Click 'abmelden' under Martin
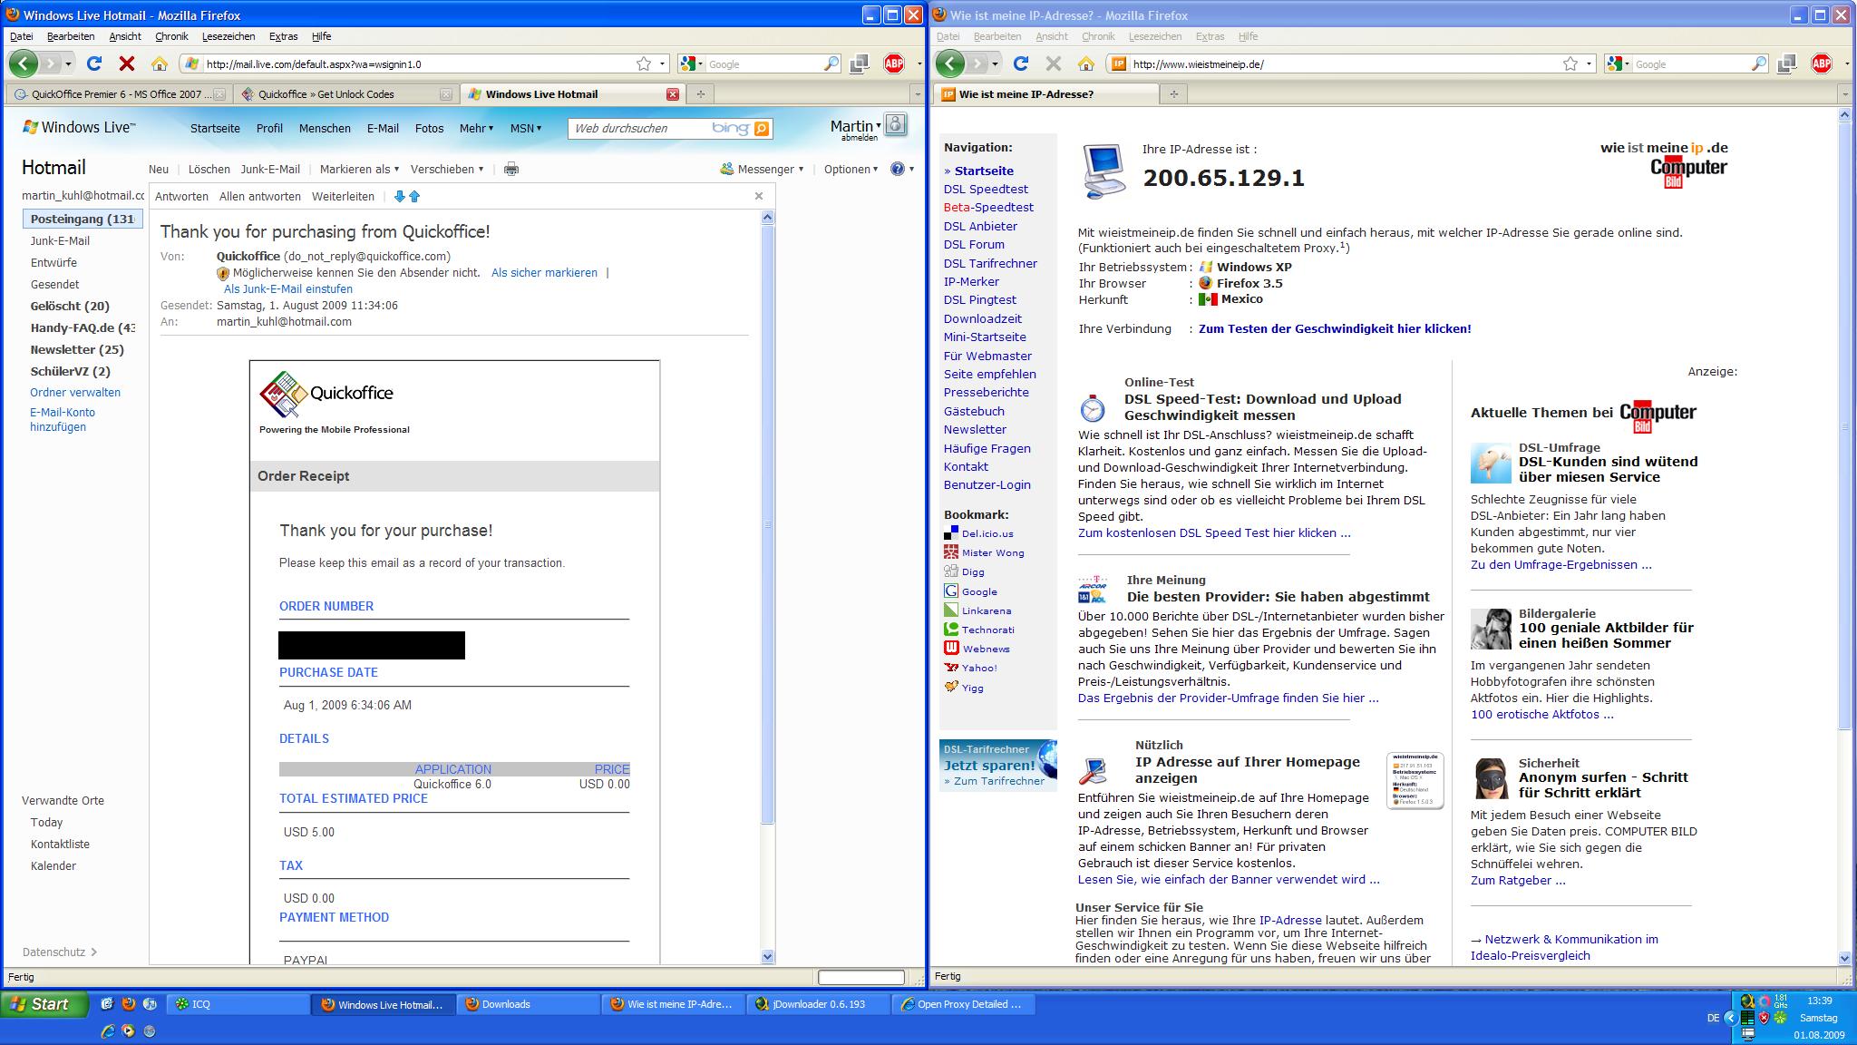Viewport: 1857px width, 1045px height. (x=859, y=138)
